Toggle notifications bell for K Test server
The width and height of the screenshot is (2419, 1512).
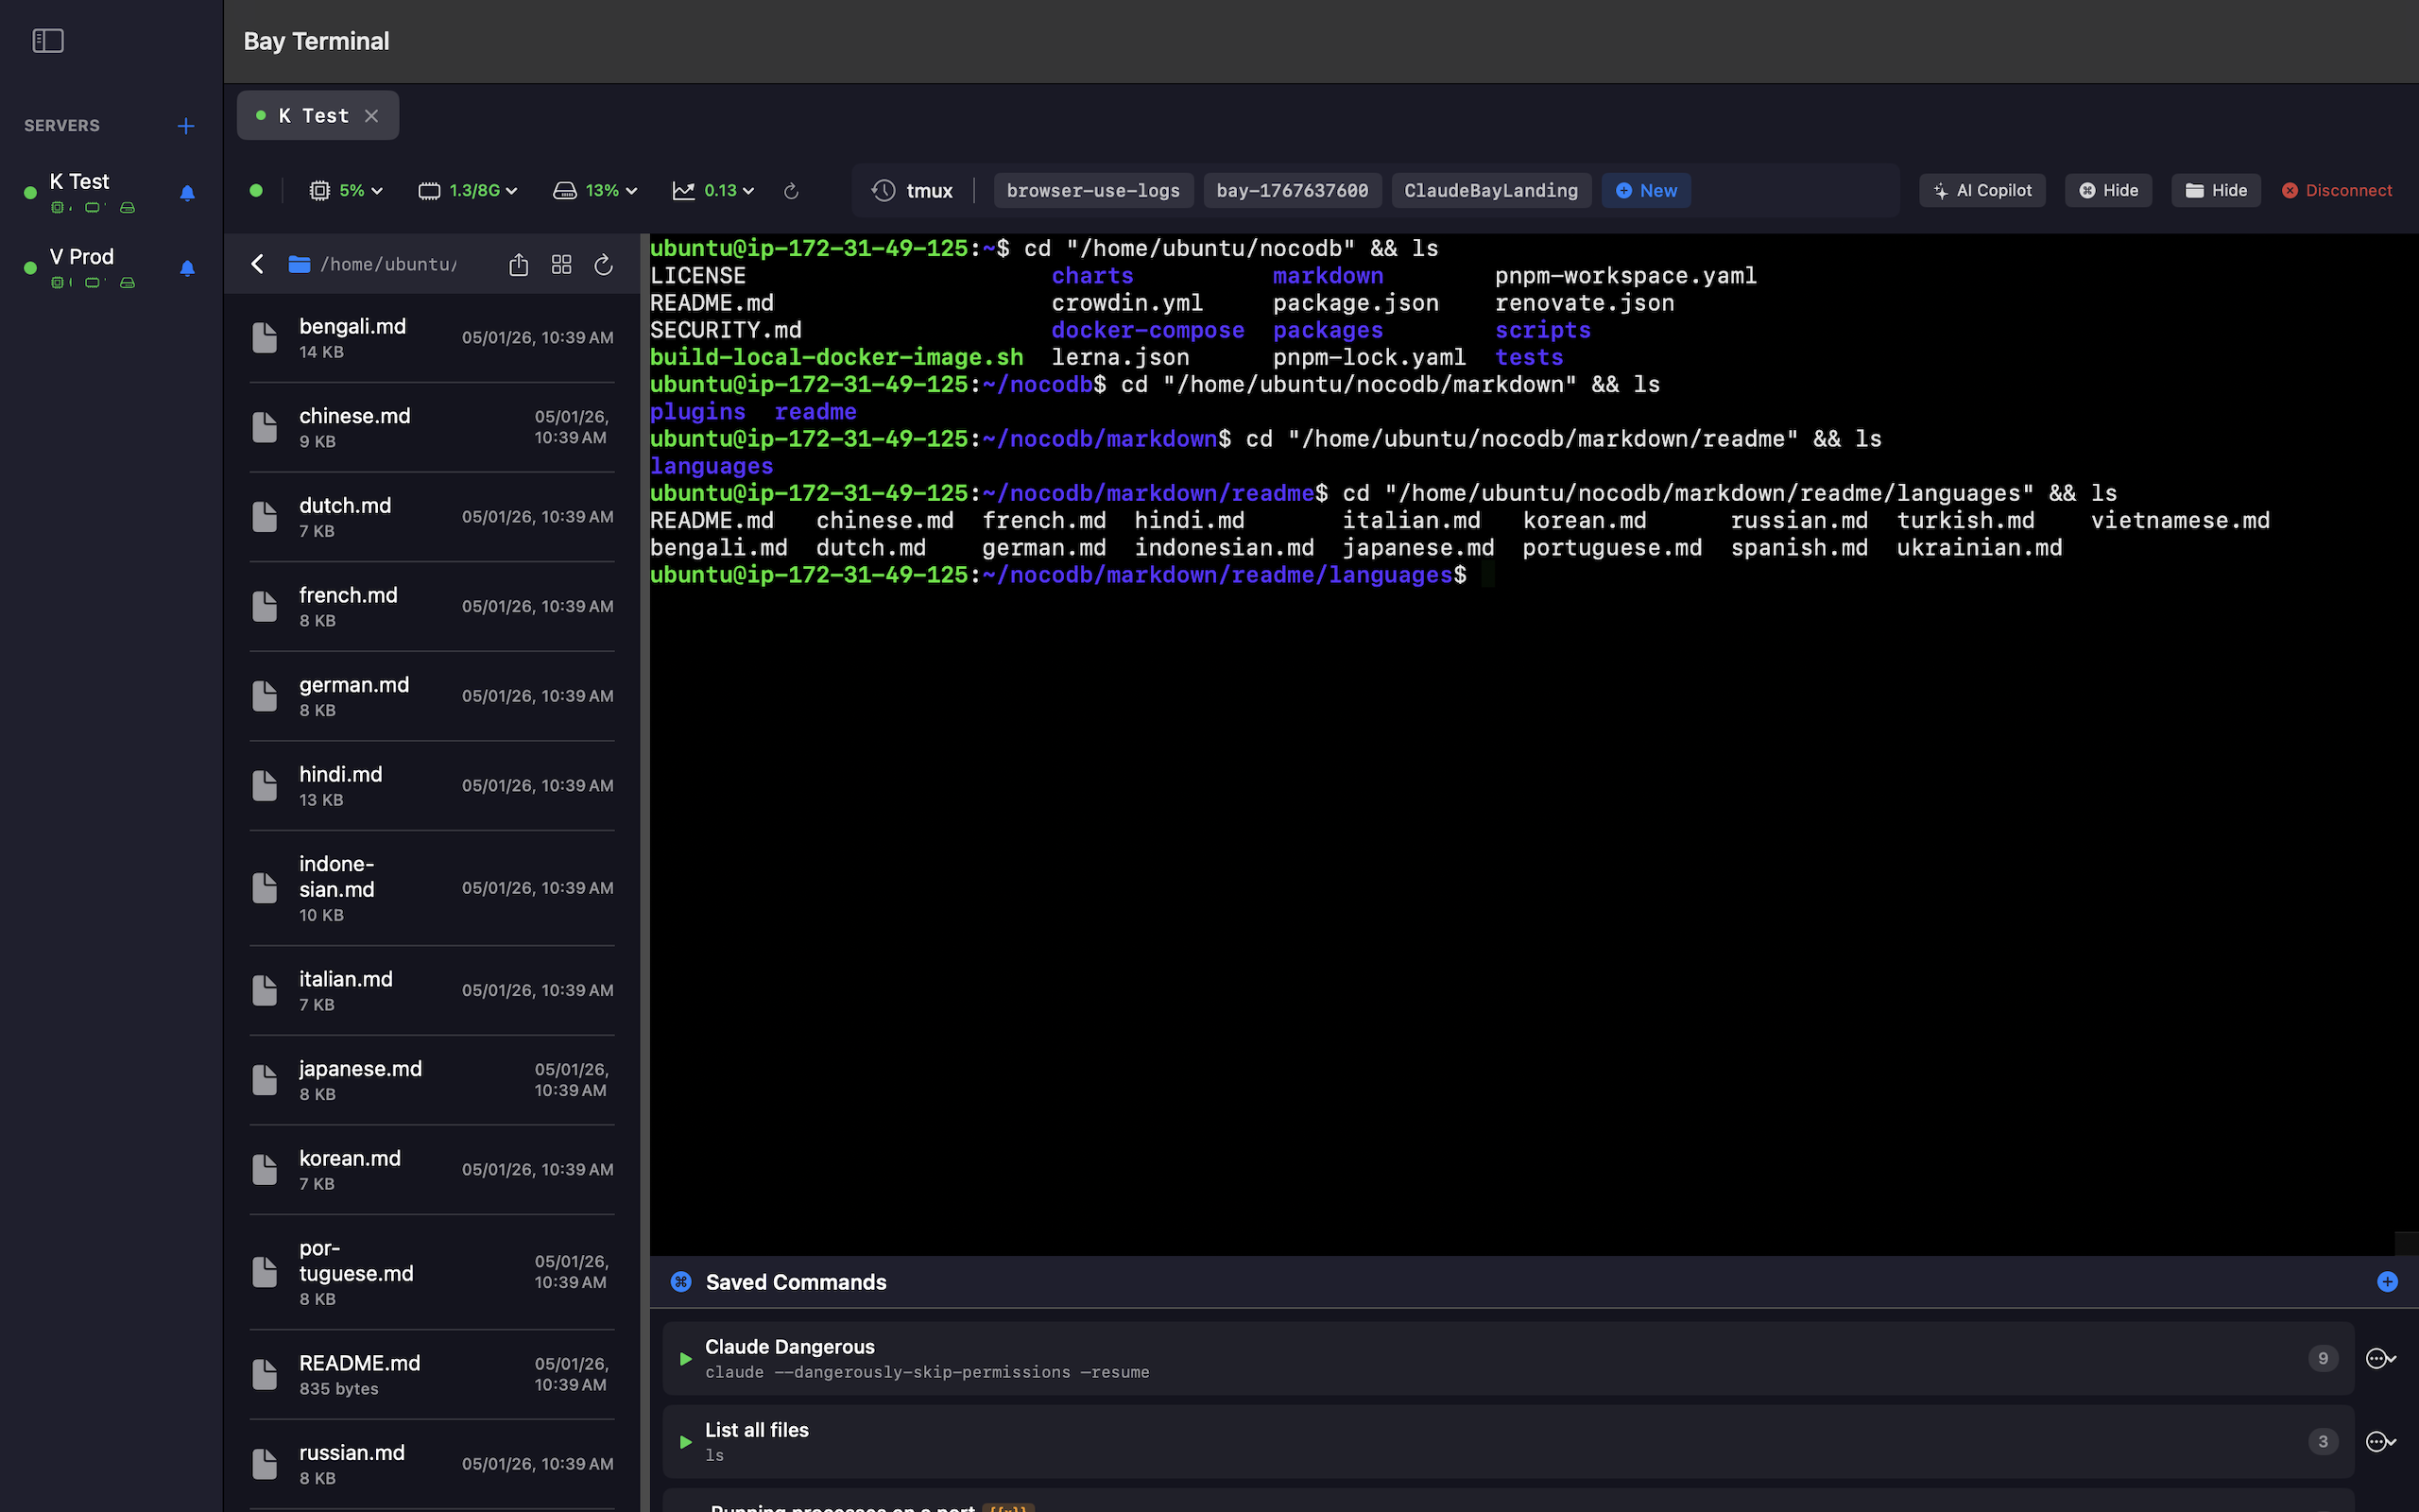[x=187, y=194]
